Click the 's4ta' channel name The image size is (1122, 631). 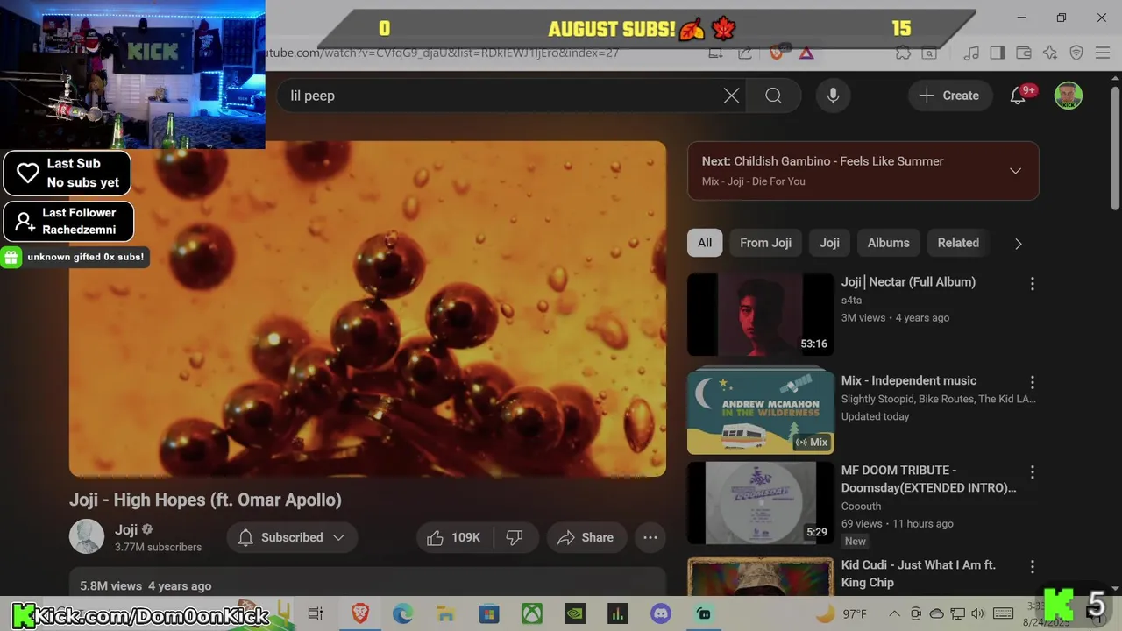click(x=851, y=300)
